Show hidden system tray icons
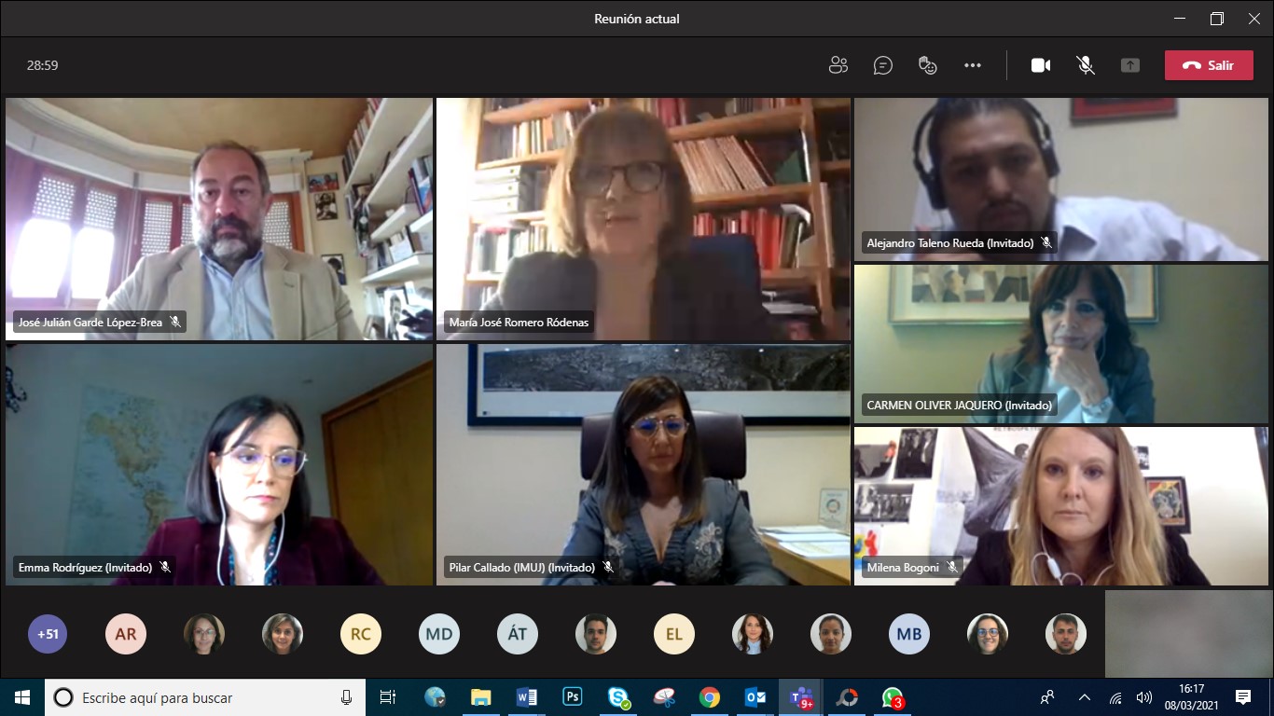 pyautogui.click(x=1084, y=697)
